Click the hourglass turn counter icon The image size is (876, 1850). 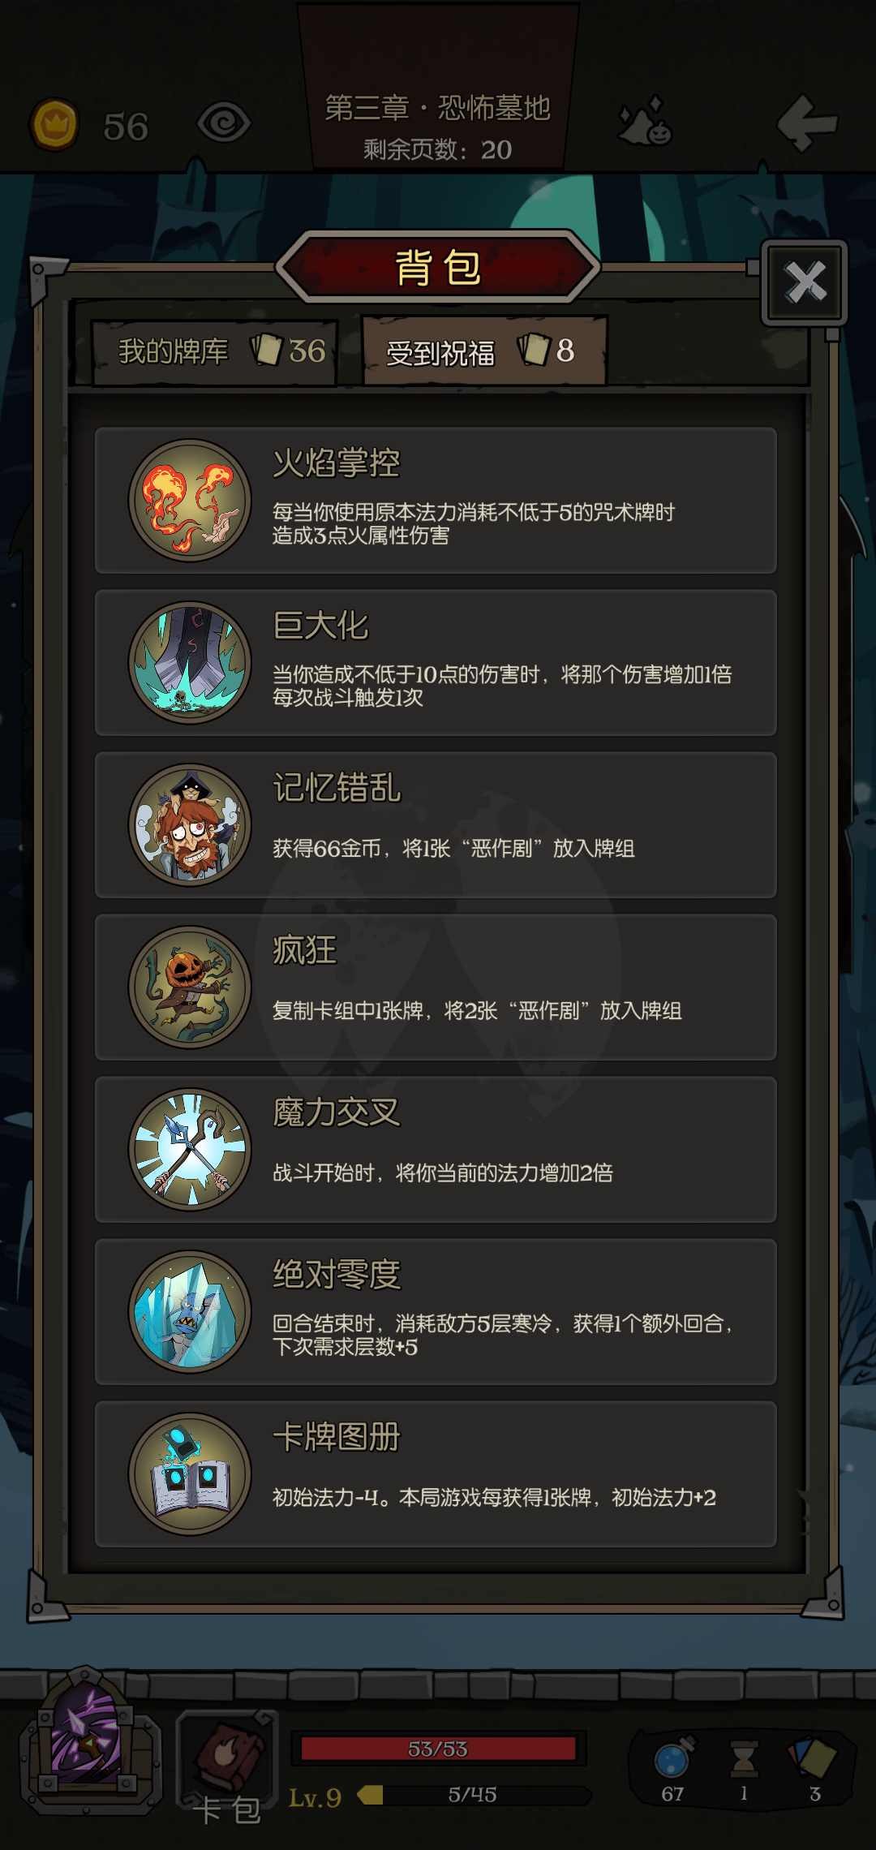click(744, 1758)
